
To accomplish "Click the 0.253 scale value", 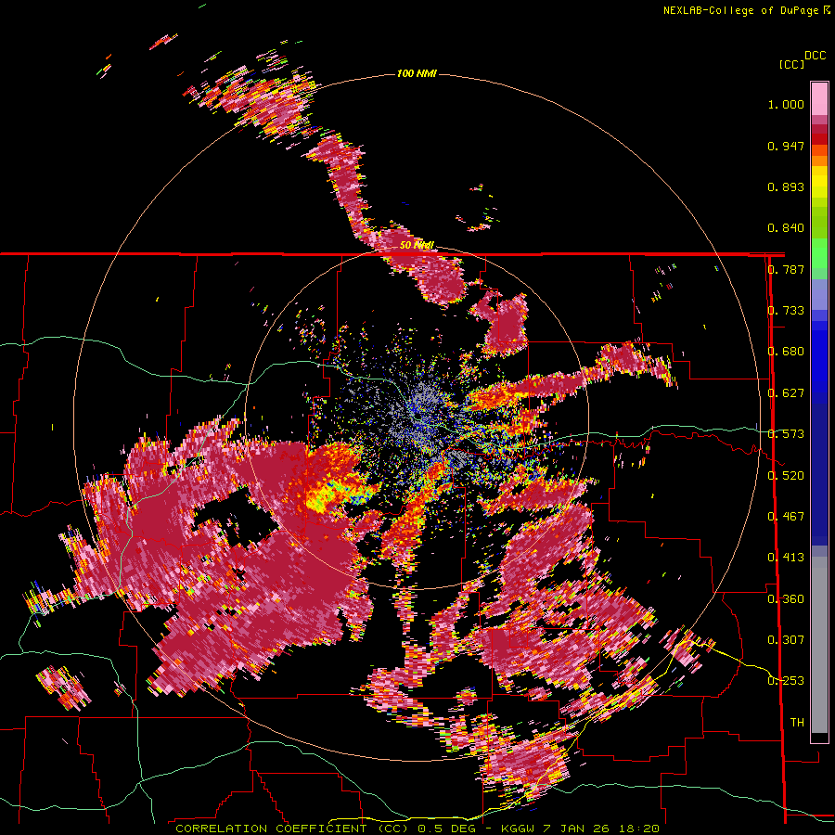I will click(786, 681).
